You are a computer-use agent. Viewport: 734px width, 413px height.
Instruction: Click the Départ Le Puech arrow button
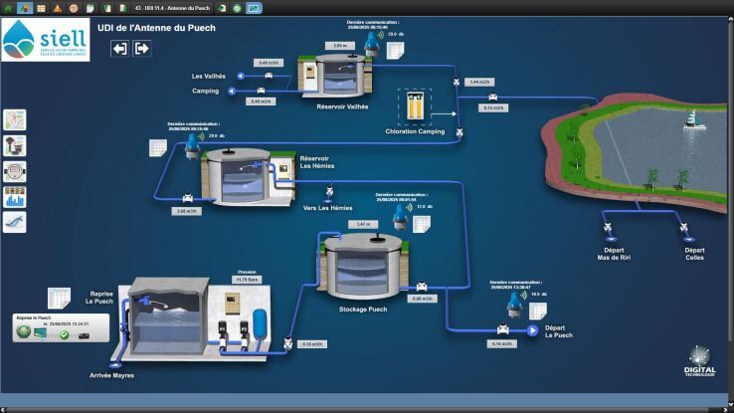[532, 330]
